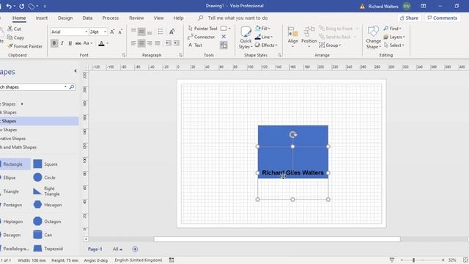Select the Circle shape in stencil
Image resolution: width=469 pixels, height=264 pixels.
coord(44,177)
